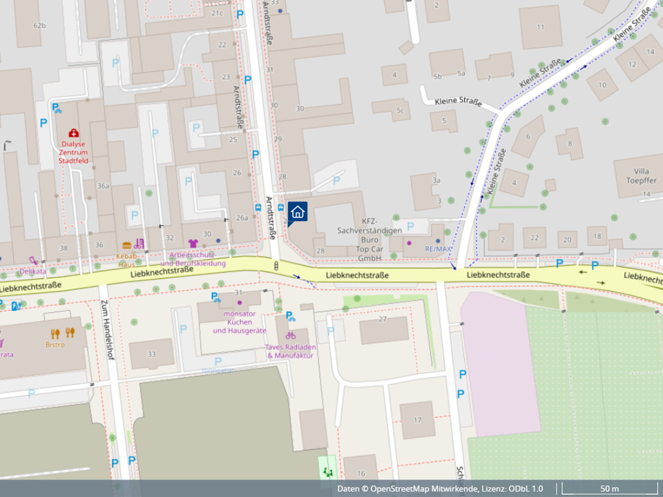Click the traffic light icon on Liebknechtstraße

point(276,265)
